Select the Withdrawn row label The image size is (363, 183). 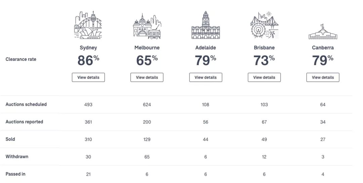17,156
